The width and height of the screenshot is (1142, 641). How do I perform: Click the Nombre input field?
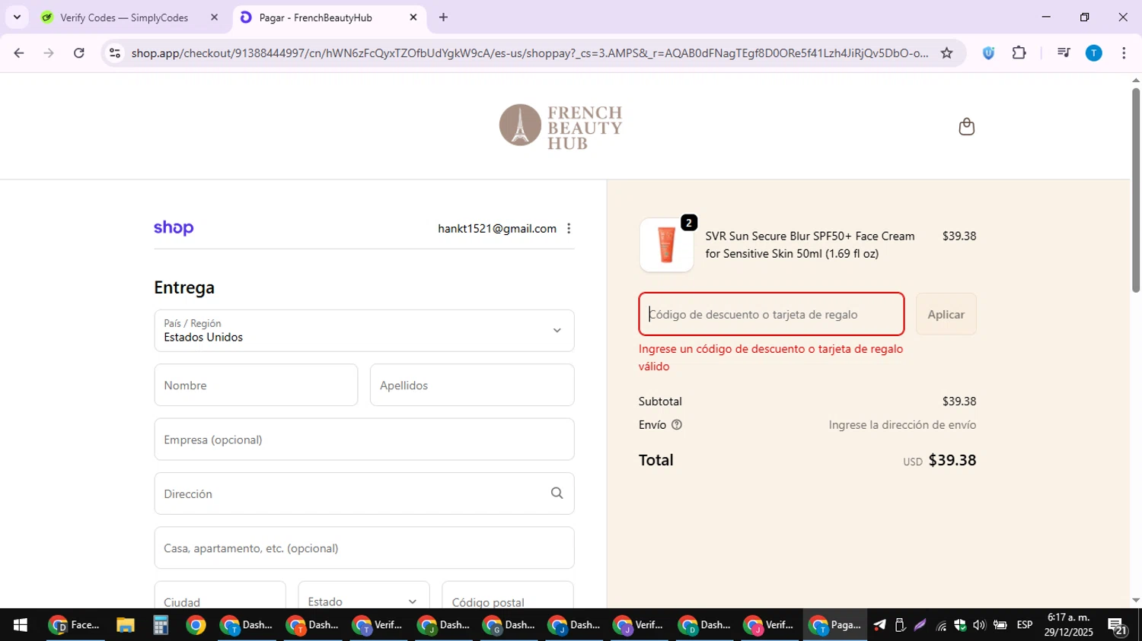click(x=256, y=385)
